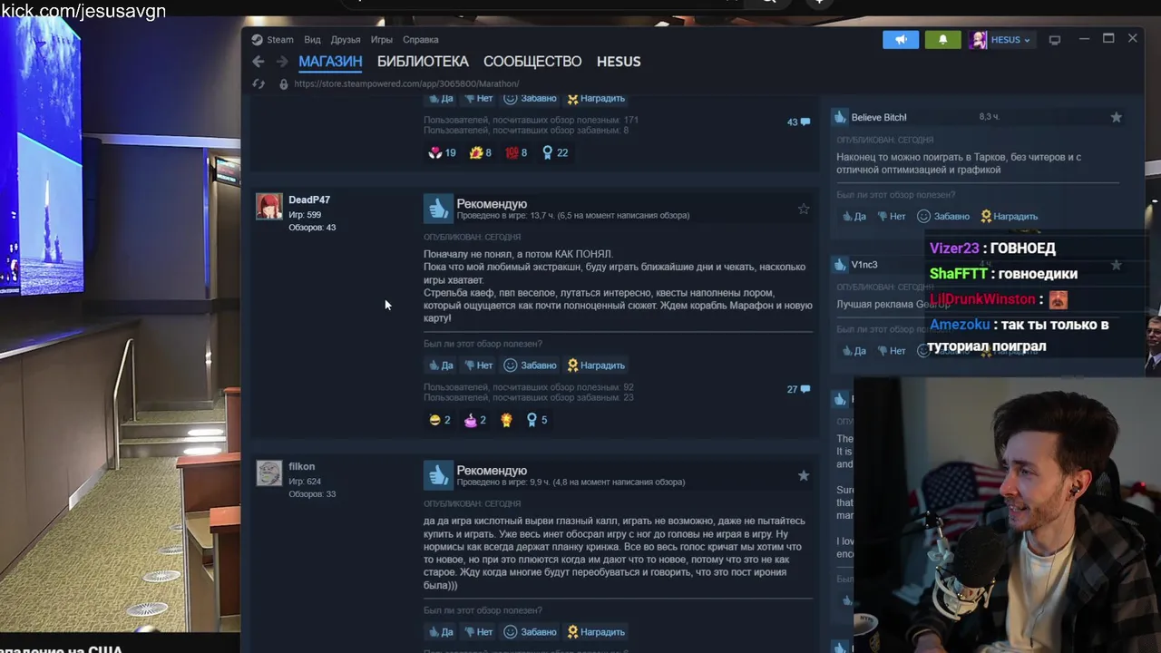The height and width of the screenshot is (653, 1161).
Task: Click the Big Picture mode monitor icon
Action: [1055, 40]
